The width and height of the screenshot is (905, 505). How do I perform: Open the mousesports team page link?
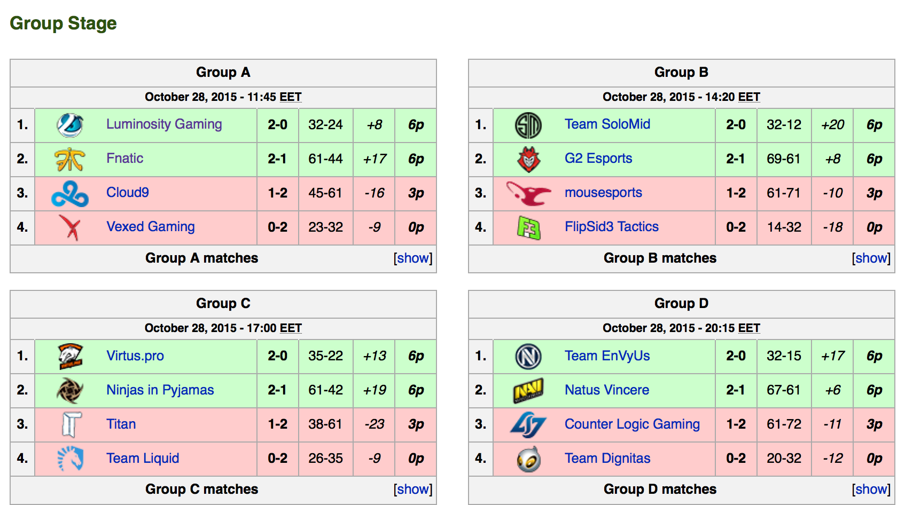[603, 193]
